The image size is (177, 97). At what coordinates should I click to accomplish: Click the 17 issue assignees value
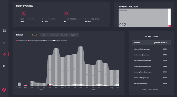65,22
